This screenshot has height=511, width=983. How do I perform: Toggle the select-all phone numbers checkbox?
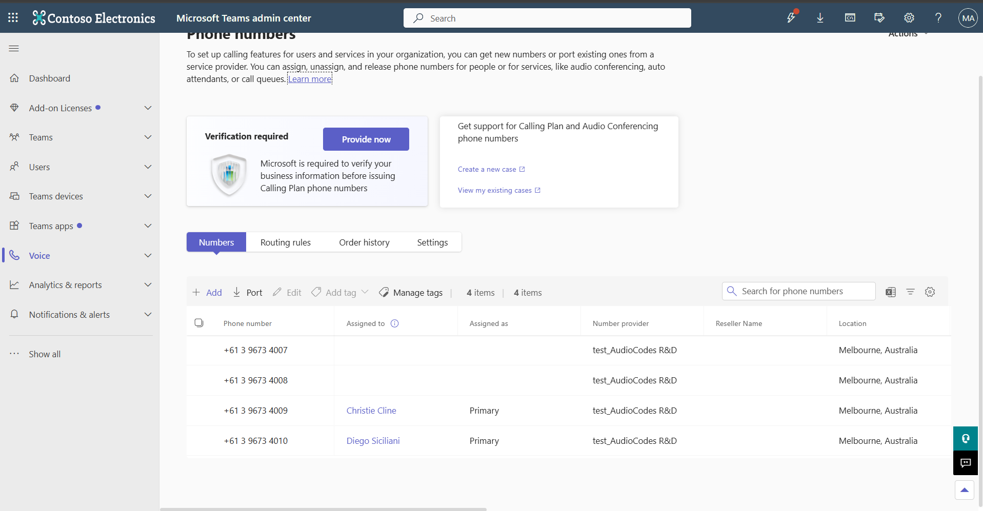(199, 323)
